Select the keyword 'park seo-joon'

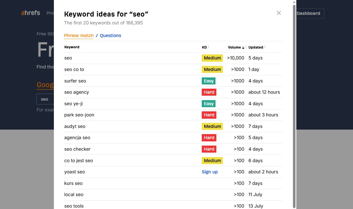click(x=79, y=115)
